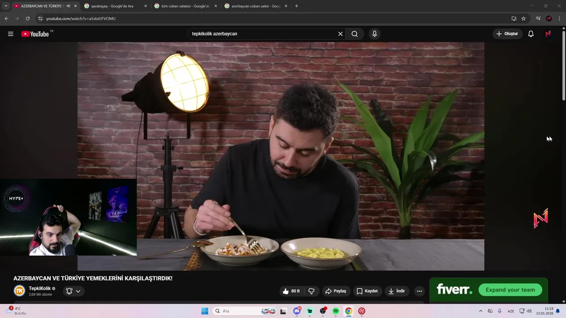Open Chrome three-dot menu
Screen dimensions: 566x318
[559, 19]
